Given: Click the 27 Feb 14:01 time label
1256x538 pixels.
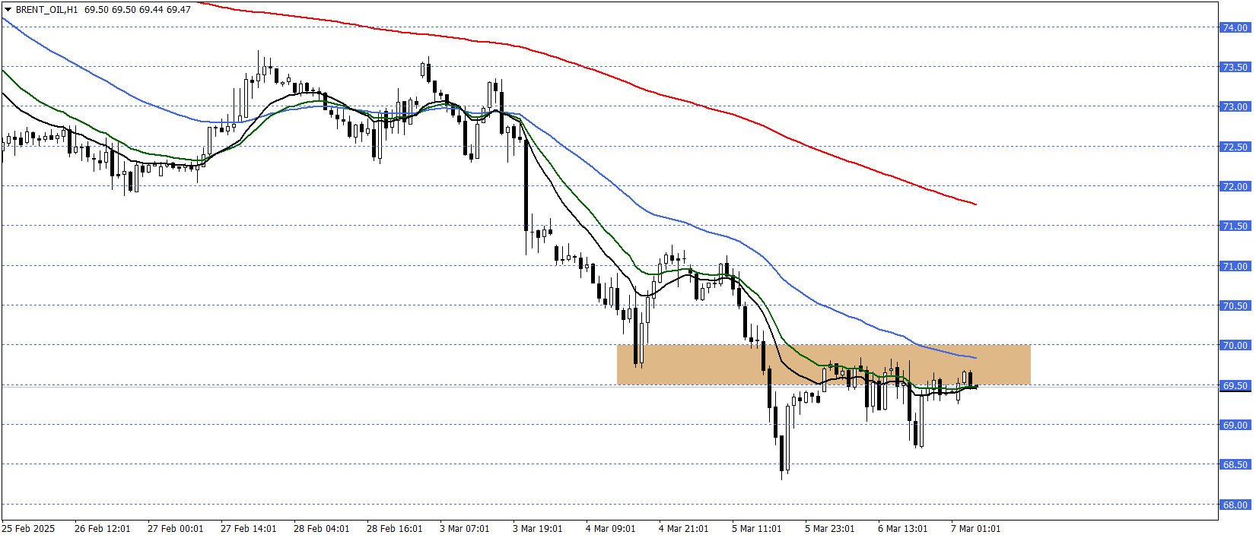Looking at the screenshot, I should pos(249,528).
